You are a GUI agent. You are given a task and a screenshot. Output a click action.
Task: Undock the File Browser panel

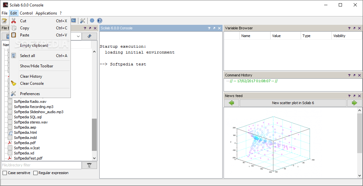[x=90, y=28]
